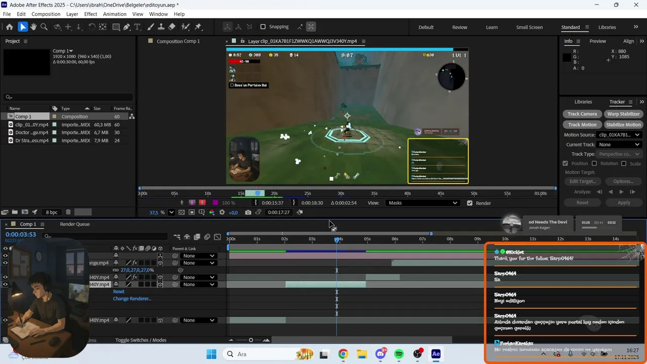Click the Set Out point bracket button

294,203
